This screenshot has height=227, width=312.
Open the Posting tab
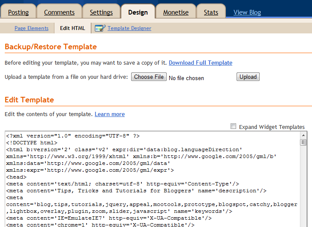(18, 12)
